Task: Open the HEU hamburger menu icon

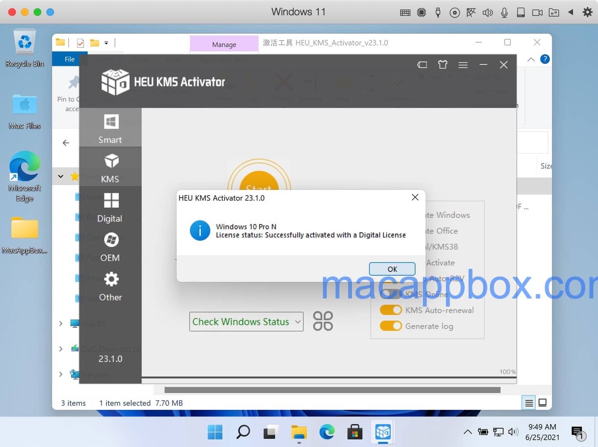Action: [463, 65]
